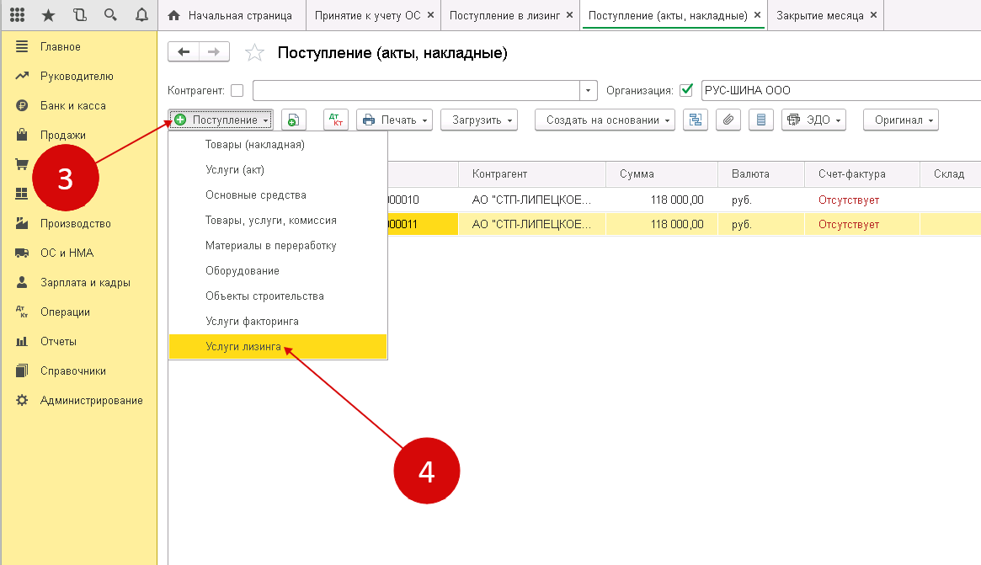Sort by the Склад column header

(951, 174)
